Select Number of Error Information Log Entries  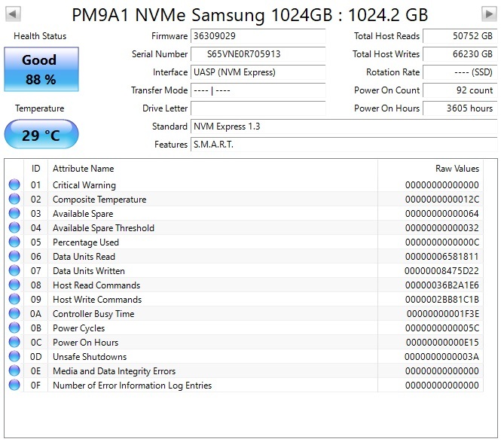coord(132,386)
